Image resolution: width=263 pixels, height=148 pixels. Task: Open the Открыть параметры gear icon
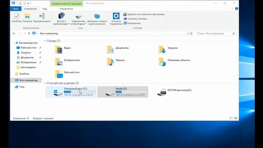pyautogui.click(x=116, y=19)
